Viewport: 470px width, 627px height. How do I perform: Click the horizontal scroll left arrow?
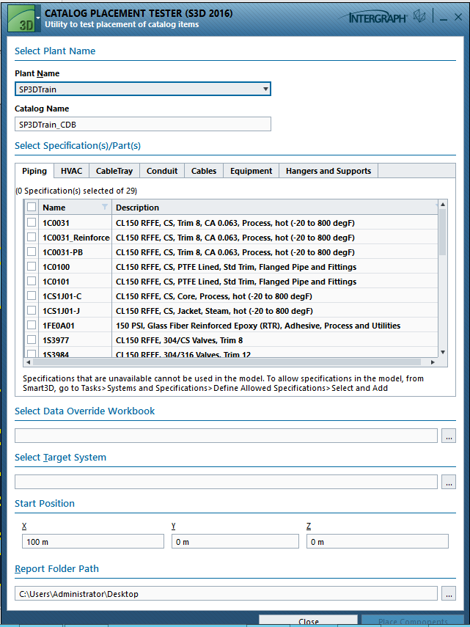point(28,362)
